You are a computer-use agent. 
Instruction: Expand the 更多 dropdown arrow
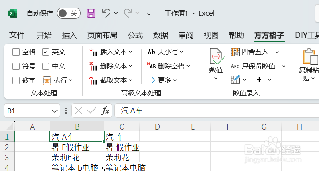[175, 80]
